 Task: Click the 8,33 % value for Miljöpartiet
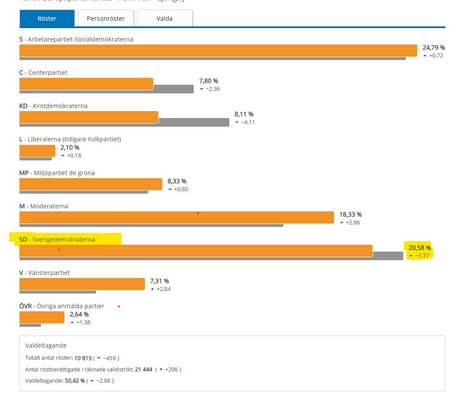[x=177, y=181]
